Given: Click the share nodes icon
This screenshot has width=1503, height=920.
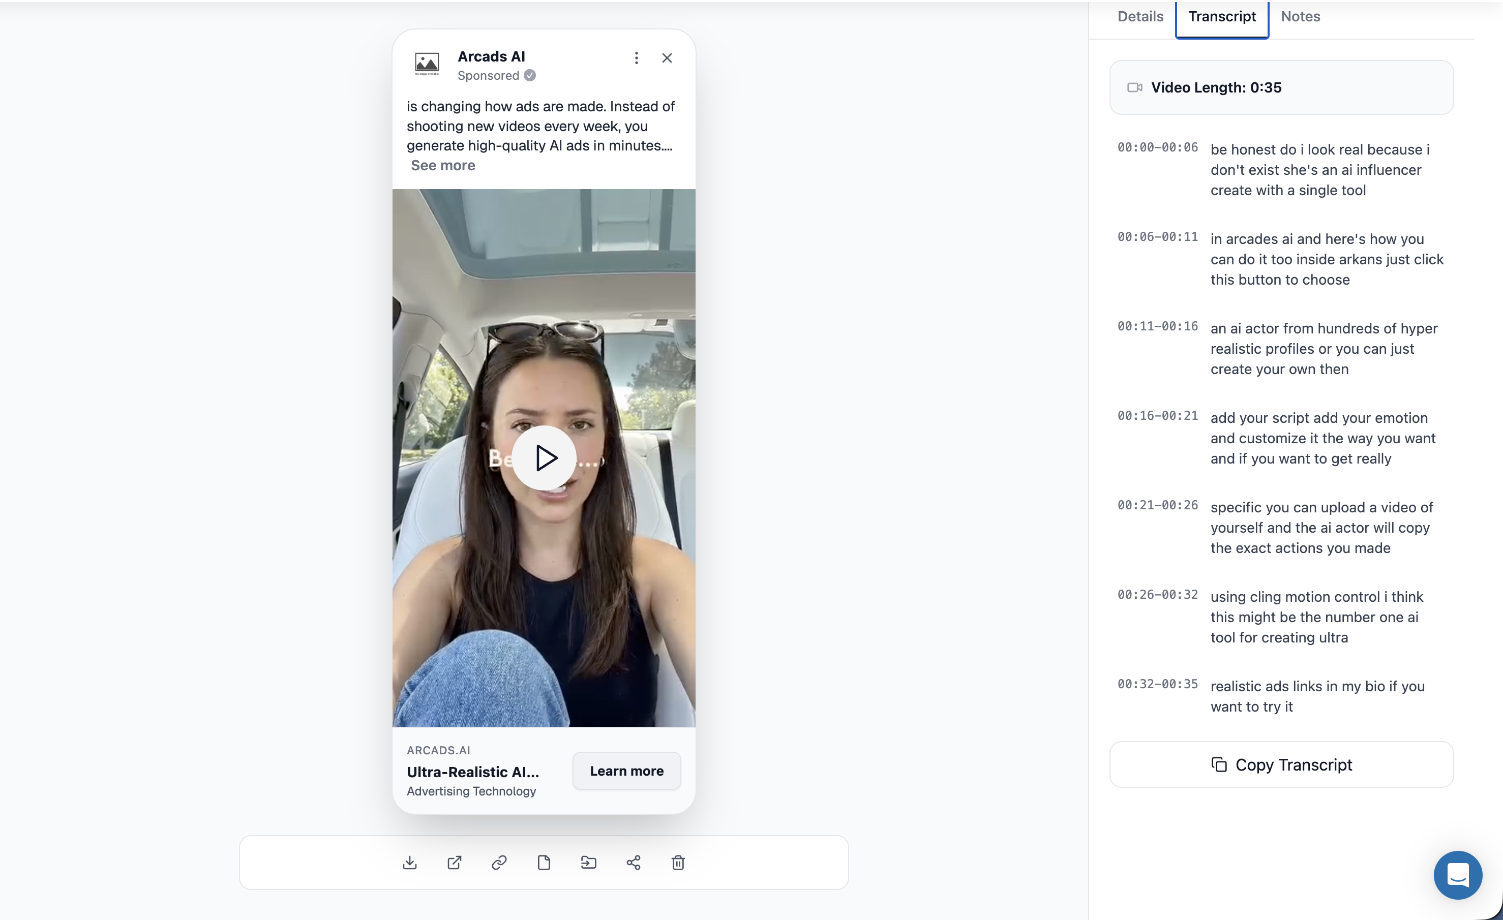Looking at the screenshot, I should [x=633, y=862].
